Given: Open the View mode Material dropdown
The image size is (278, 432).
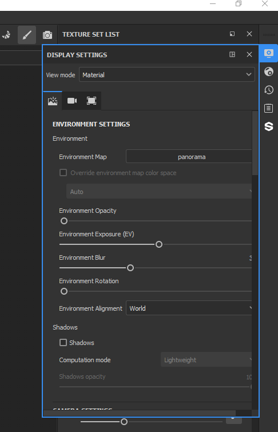Looking at the screenshot, I should pyautogui.click(x=167, y=74).
